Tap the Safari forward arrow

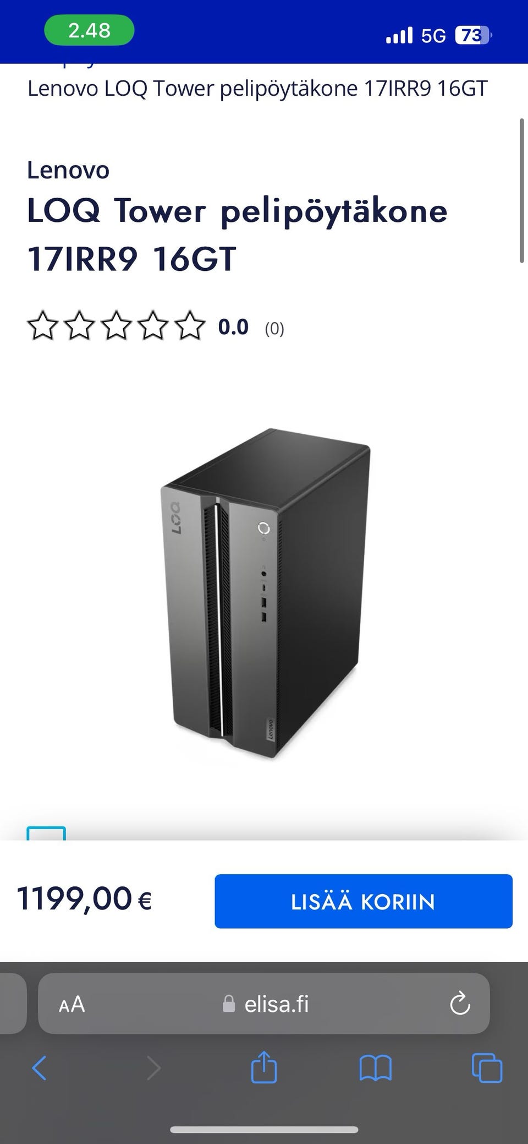[x=154, y=1068]
